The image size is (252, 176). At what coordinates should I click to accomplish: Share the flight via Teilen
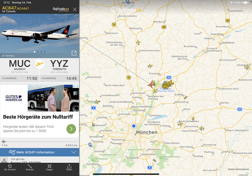[x=69, y=167]
